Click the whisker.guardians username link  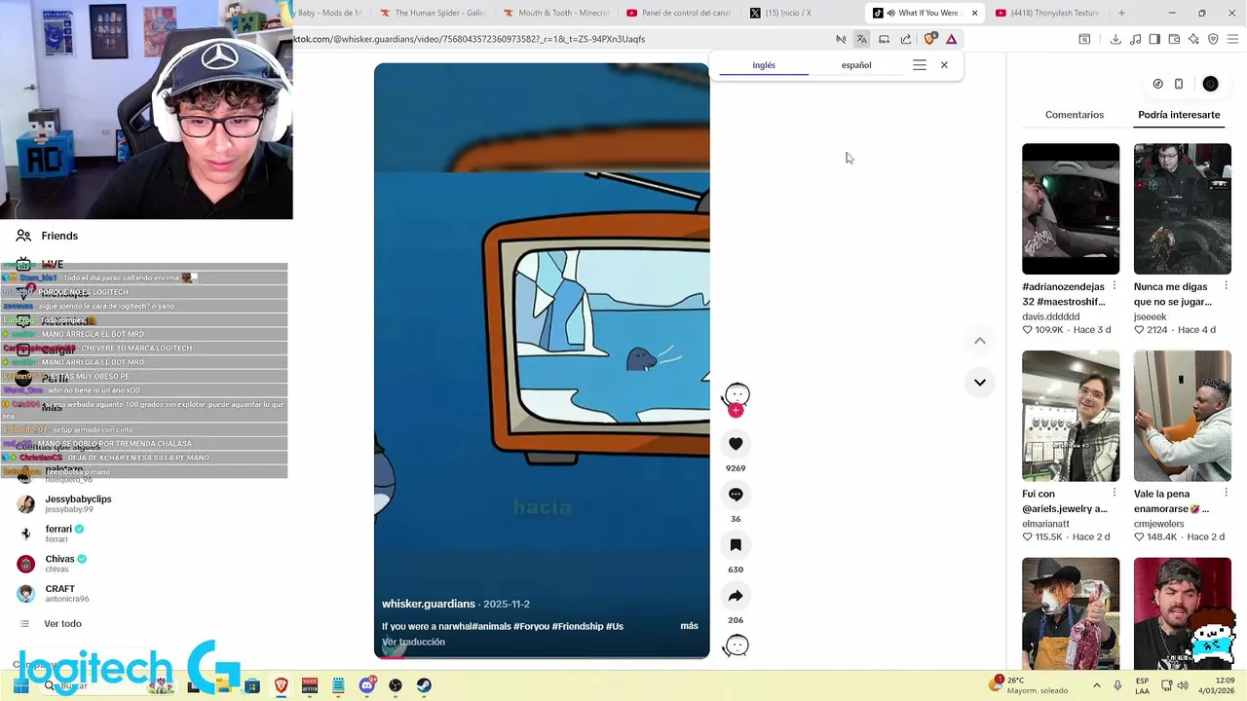point(429,604)
